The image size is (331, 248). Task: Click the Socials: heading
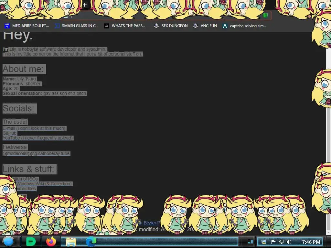[19, 108]
